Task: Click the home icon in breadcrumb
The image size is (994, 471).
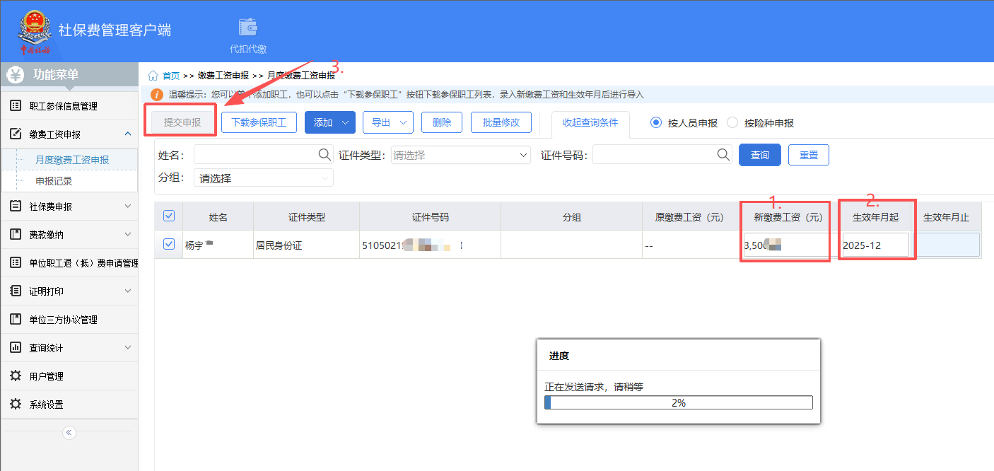Action: (x=153, y=76)
